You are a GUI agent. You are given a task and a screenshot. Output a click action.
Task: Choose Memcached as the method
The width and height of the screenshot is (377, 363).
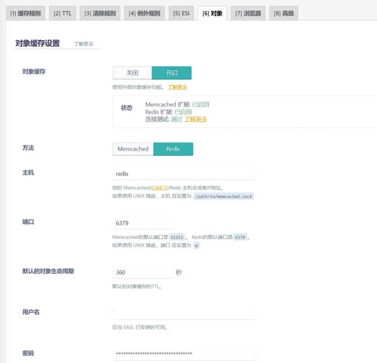click(133, 149)
